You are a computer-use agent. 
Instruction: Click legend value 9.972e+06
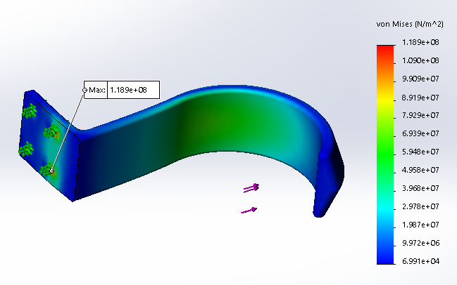pos(420,243)
